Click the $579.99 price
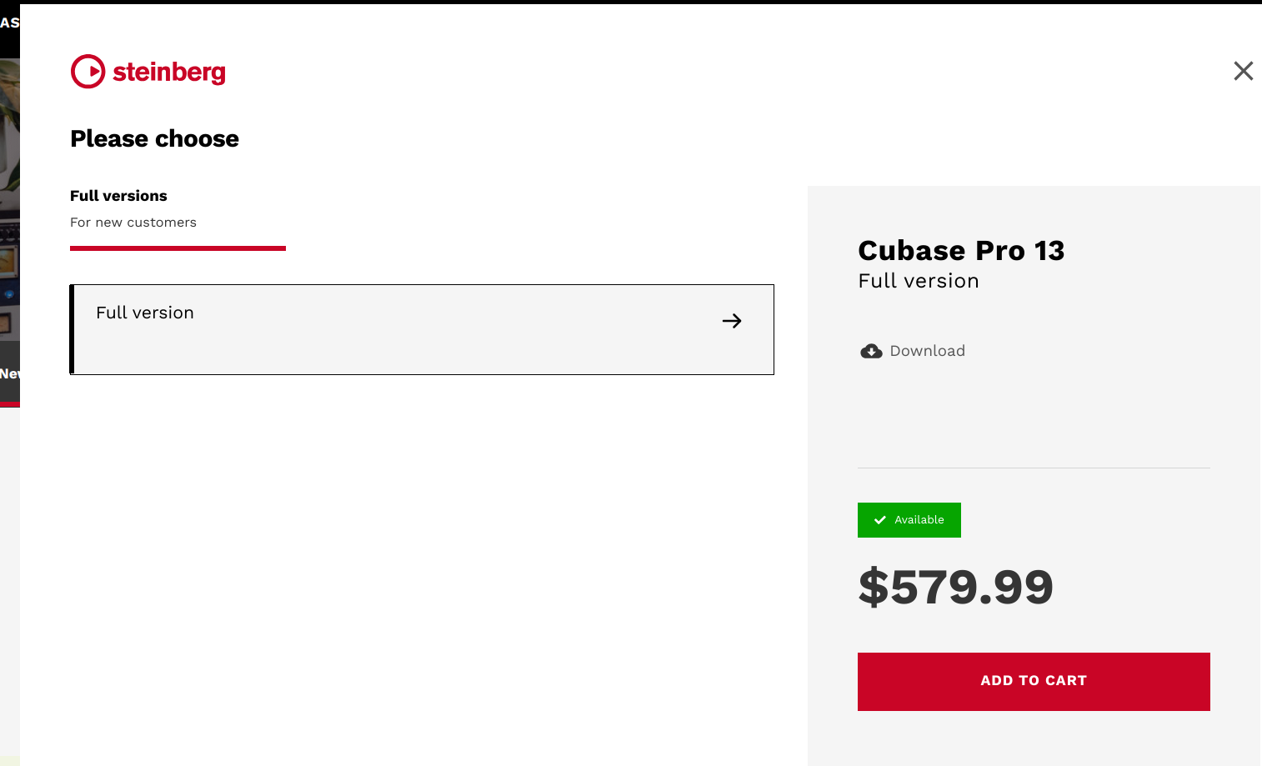Screen dimensions: 1262x766 pos(956,587)
